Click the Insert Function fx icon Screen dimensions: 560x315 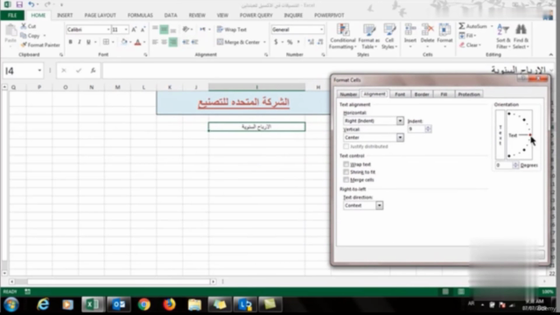(x=93, y=71)
